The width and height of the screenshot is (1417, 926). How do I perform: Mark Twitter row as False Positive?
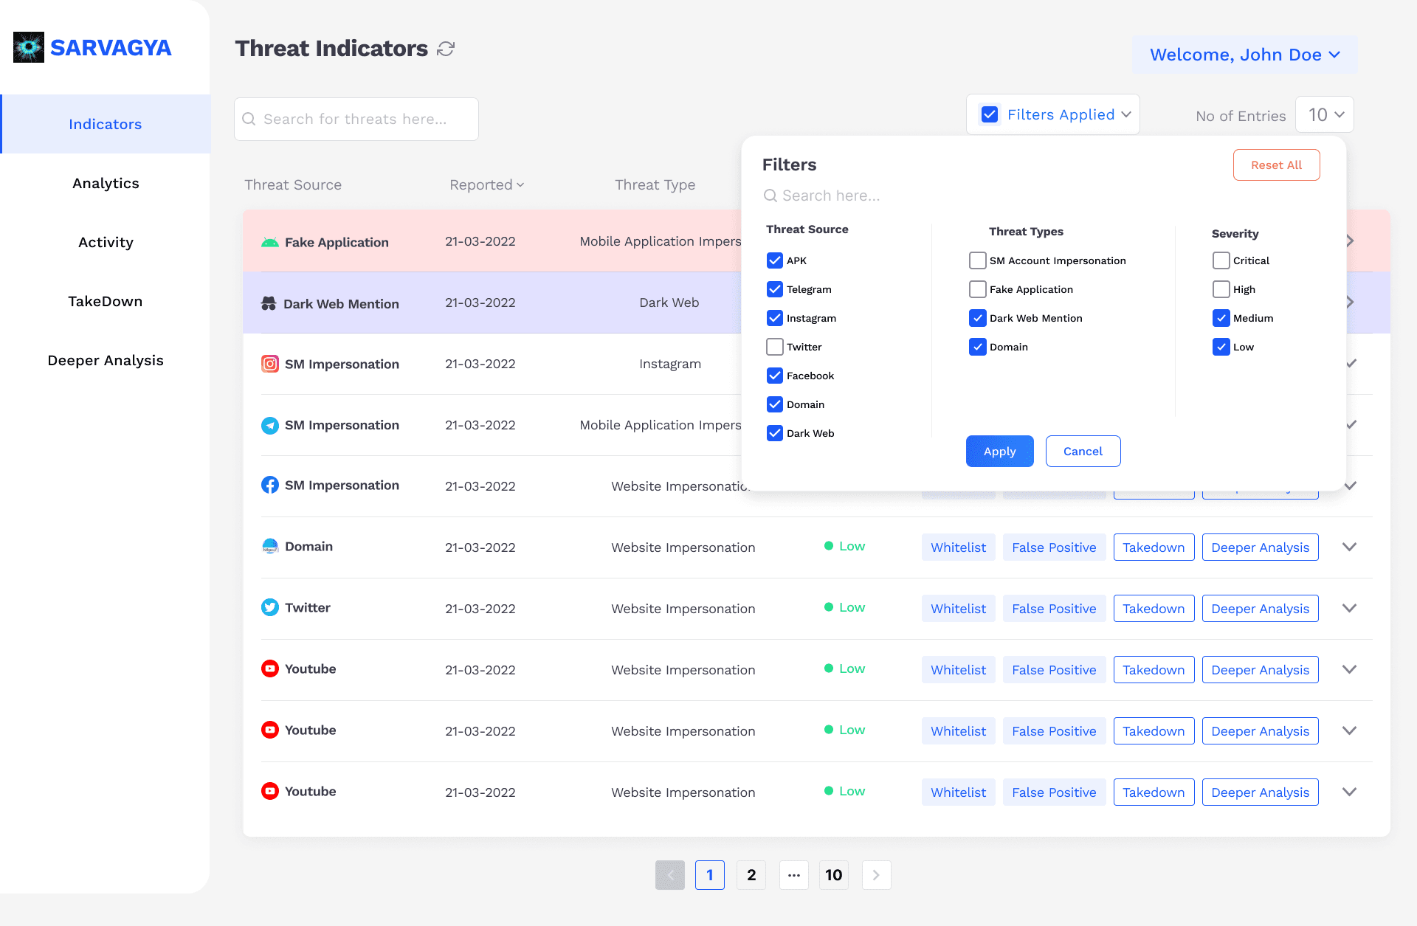[x=1054, y=609]
